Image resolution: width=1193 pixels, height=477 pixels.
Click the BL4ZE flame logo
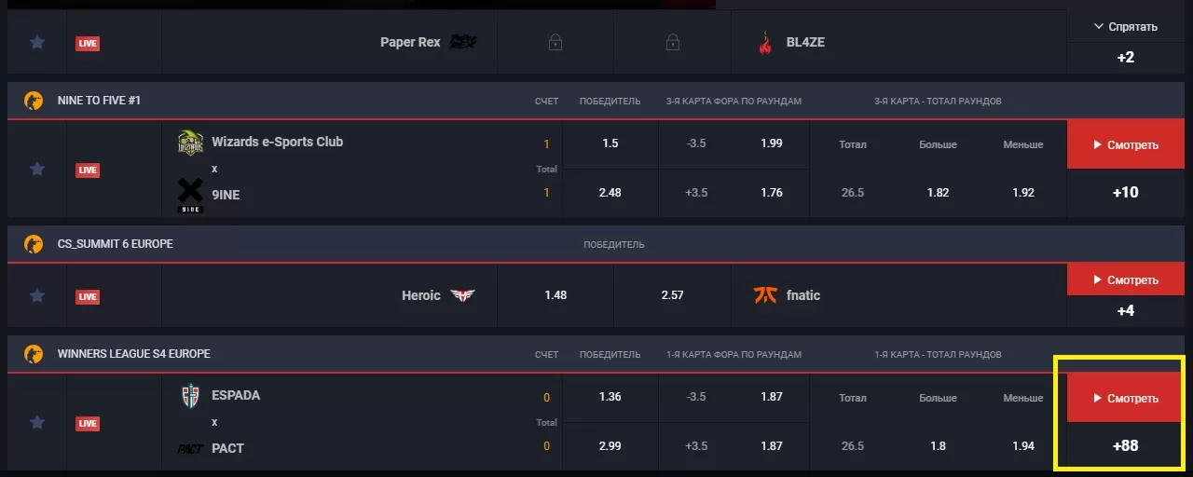pos(765,43)
